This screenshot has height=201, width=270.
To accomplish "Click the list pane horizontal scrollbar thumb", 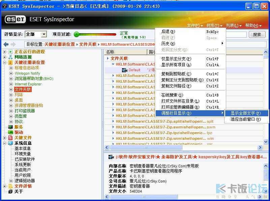I will pos(146,147).
